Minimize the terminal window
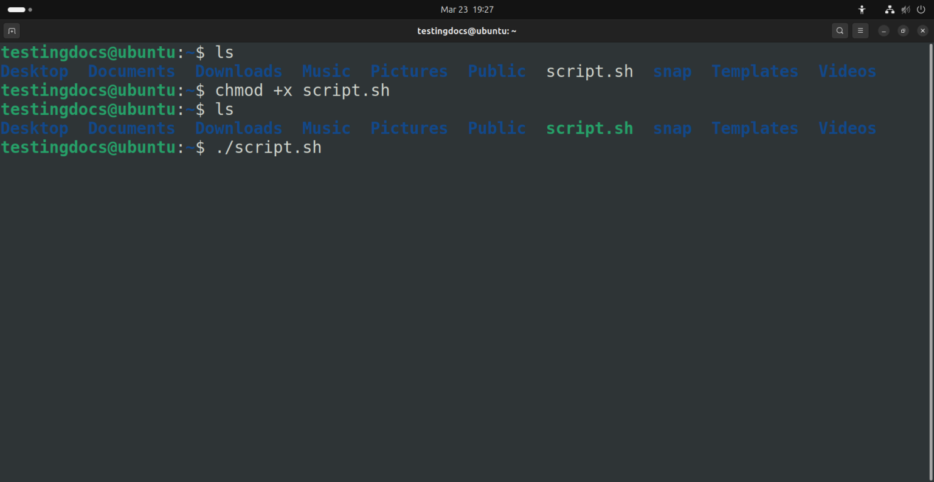 pos(884,31)
